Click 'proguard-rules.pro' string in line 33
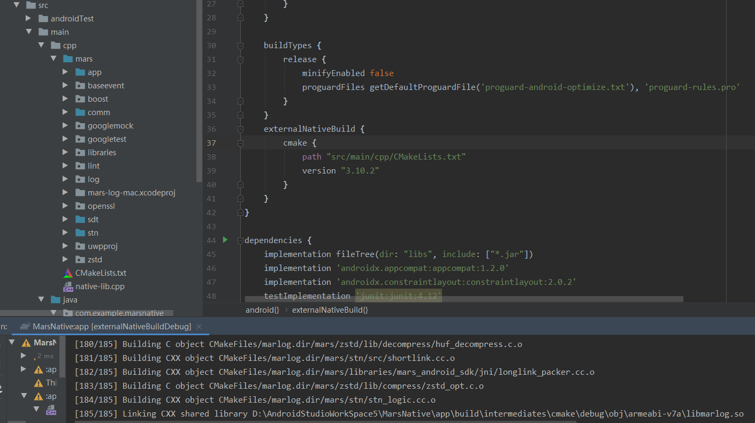Viewport: 755px width, 423px height. tap(693, 87)
